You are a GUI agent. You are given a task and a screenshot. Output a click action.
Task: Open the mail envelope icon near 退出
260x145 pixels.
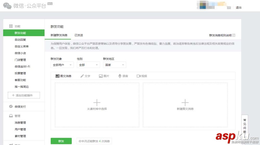click(x=229, y=7)
